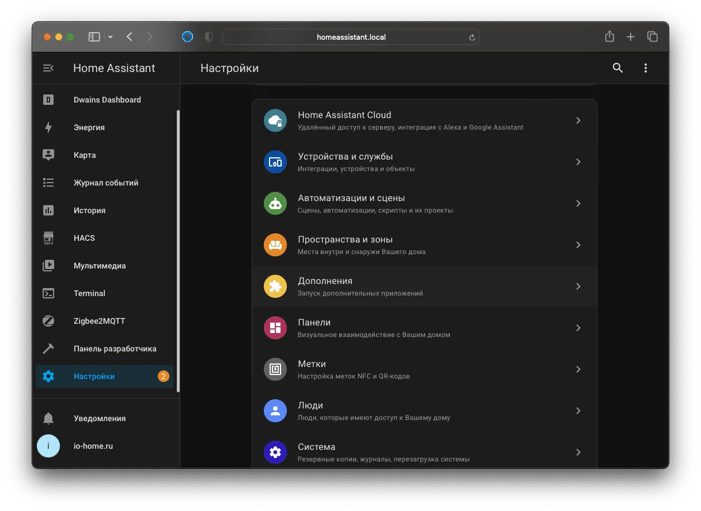Click the Автоматизации и сцены robot icon

275,203
